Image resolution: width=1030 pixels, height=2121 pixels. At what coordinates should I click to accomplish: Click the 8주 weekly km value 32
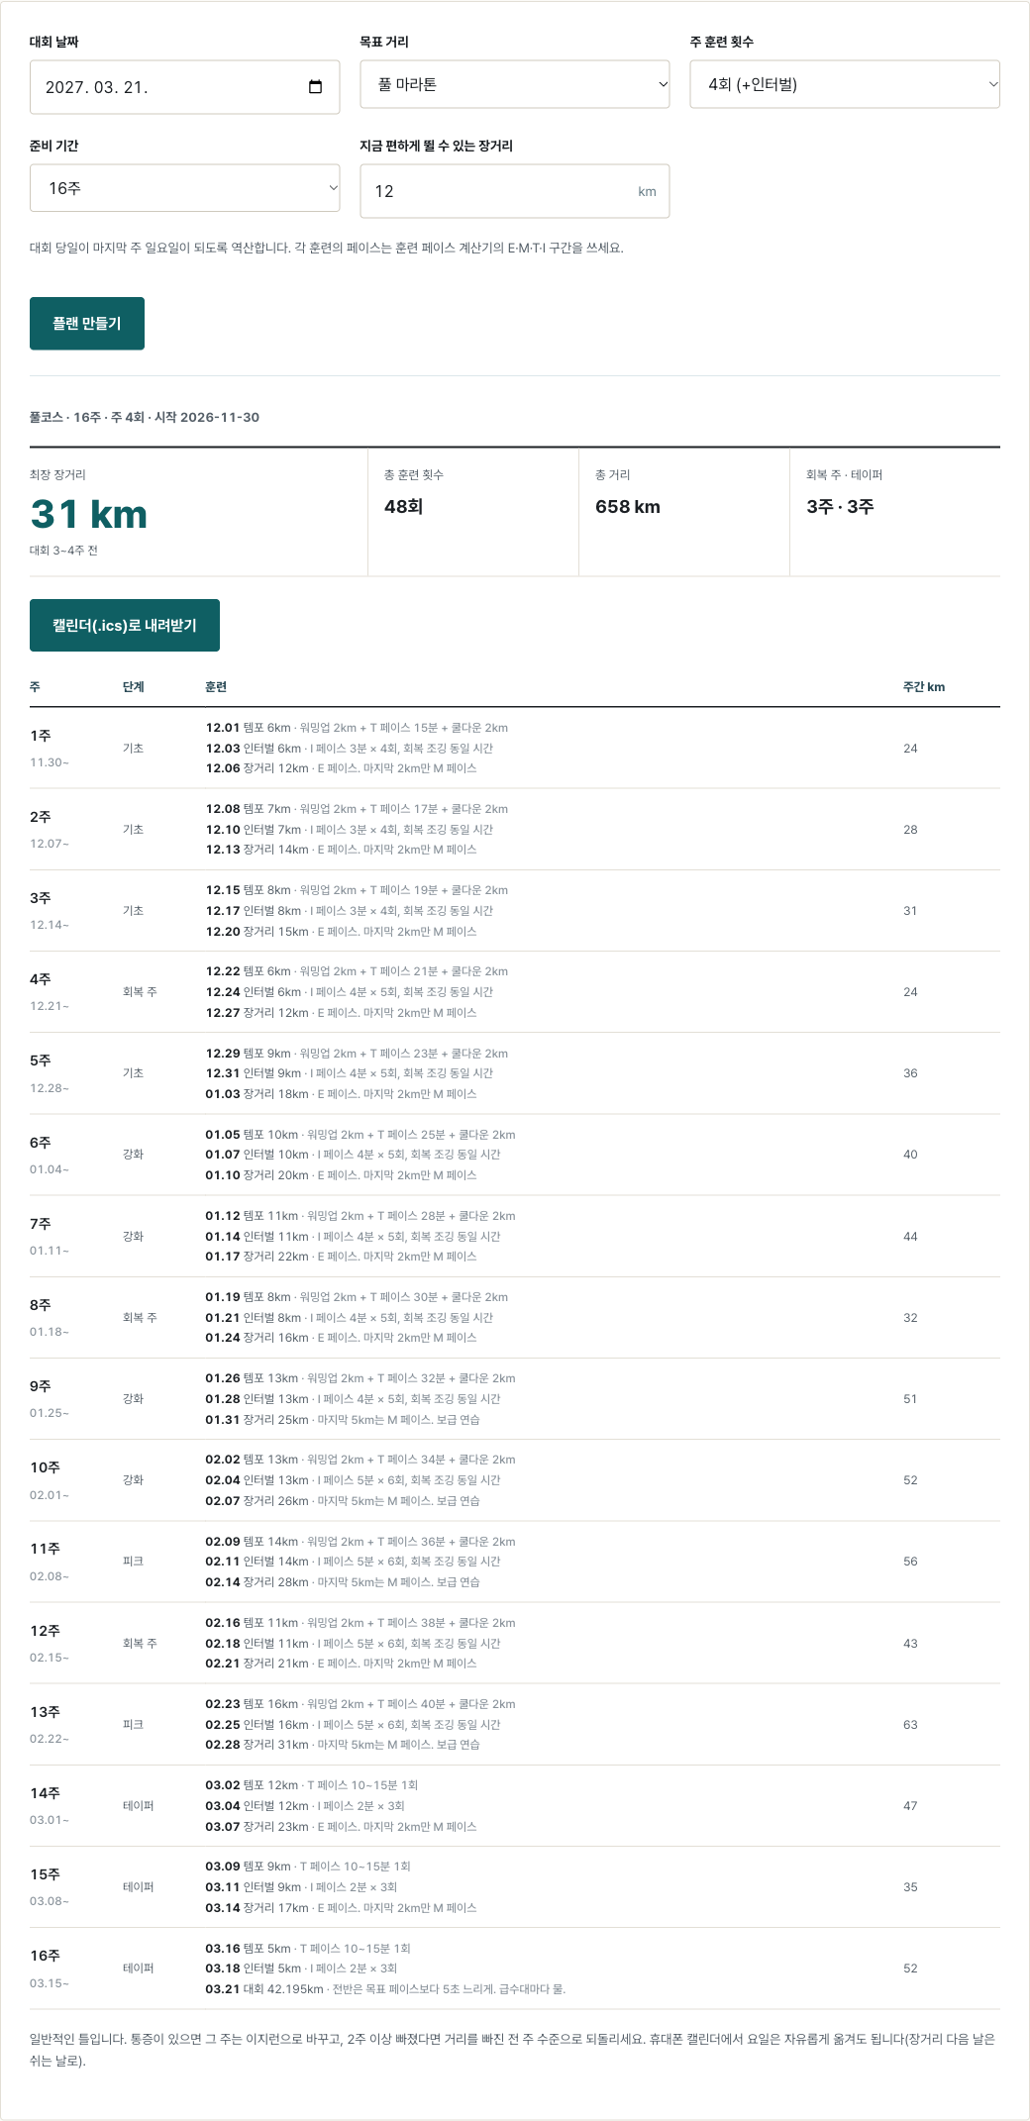tap(910, 1318)
